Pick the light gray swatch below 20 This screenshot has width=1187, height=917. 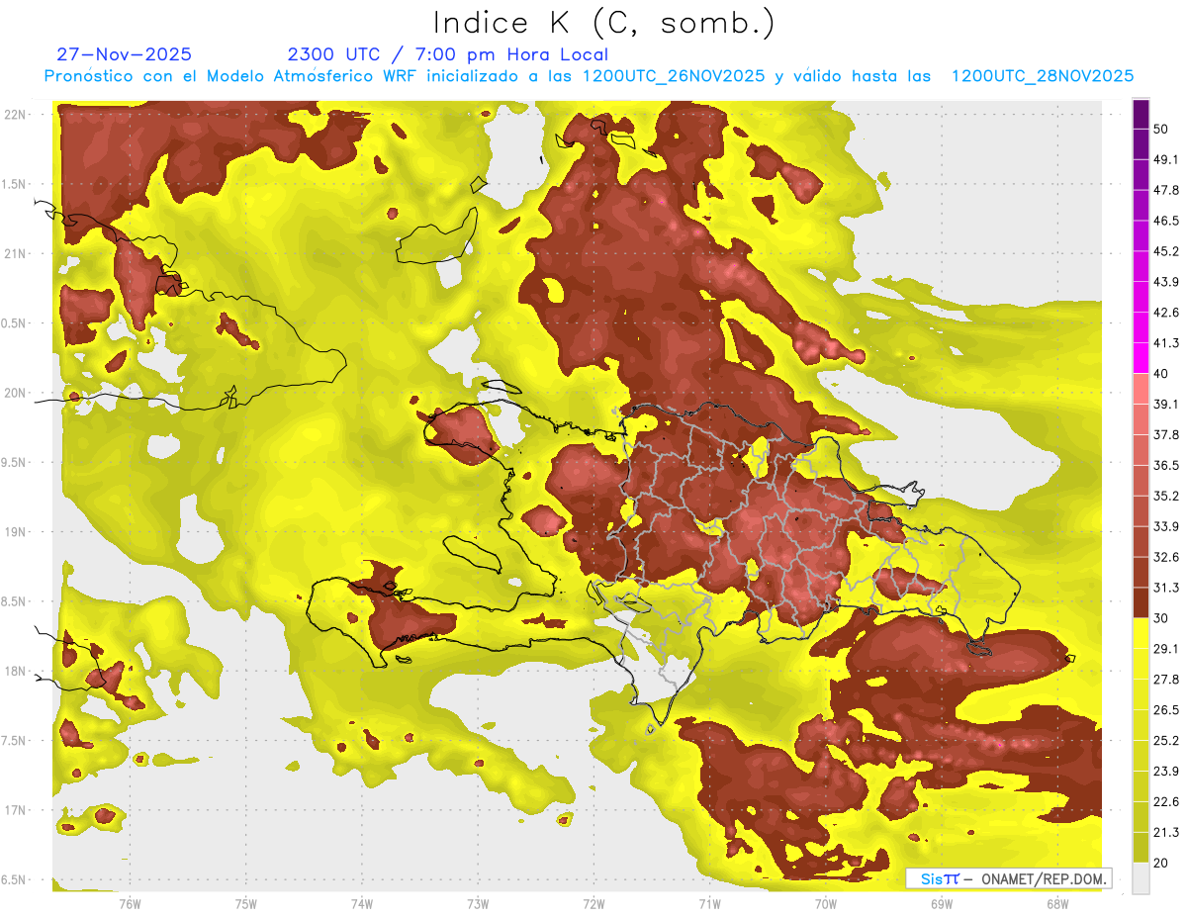point(1141,877)
